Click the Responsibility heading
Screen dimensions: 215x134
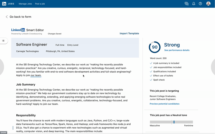(26, 115)
